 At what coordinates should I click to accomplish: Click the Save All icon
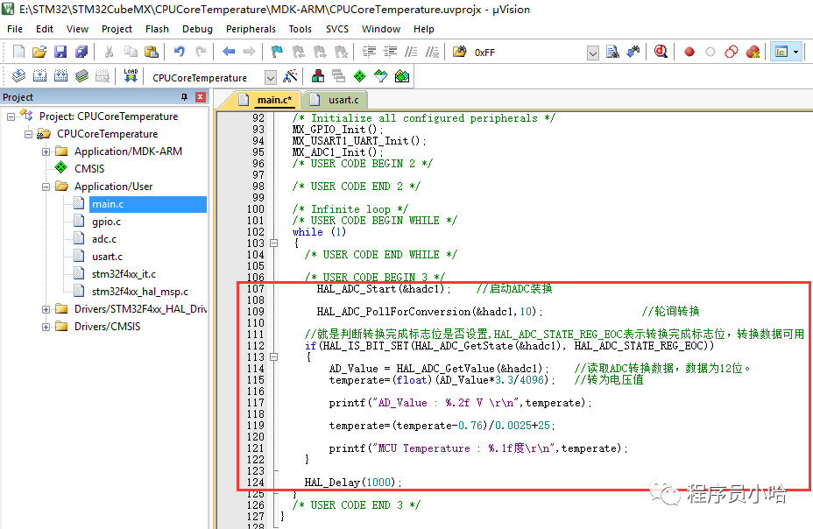[x=80, y=53]
